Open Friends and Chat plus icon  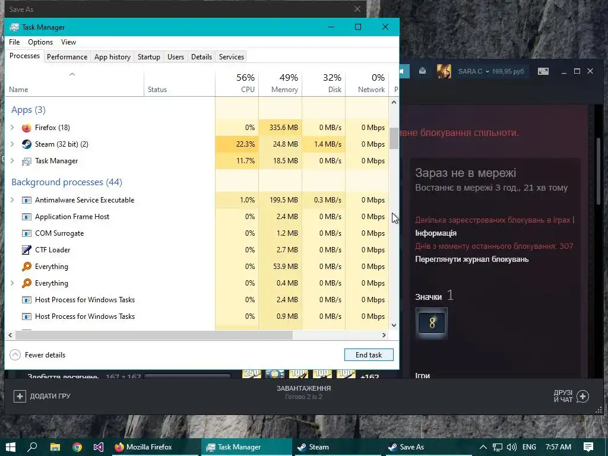583,396
